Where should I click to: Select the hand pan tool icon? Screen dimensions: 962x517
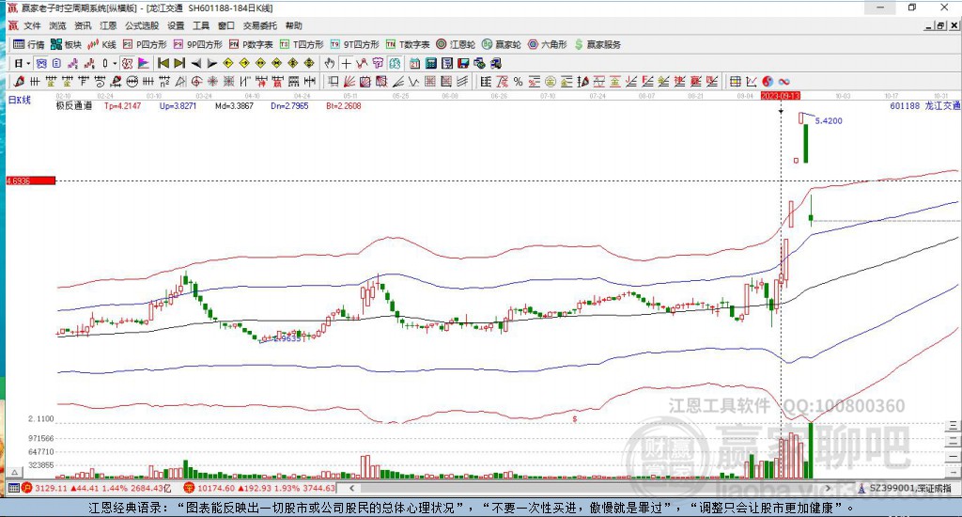coord(330,63)
